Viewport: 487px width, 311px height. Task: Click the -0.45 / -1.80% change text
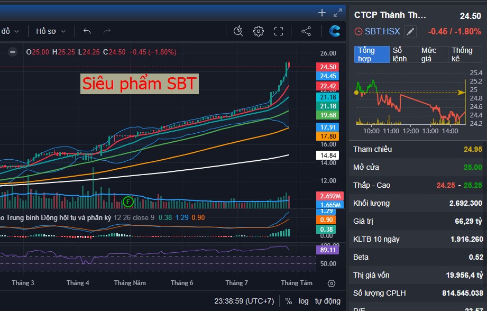[x=454, y=31]
